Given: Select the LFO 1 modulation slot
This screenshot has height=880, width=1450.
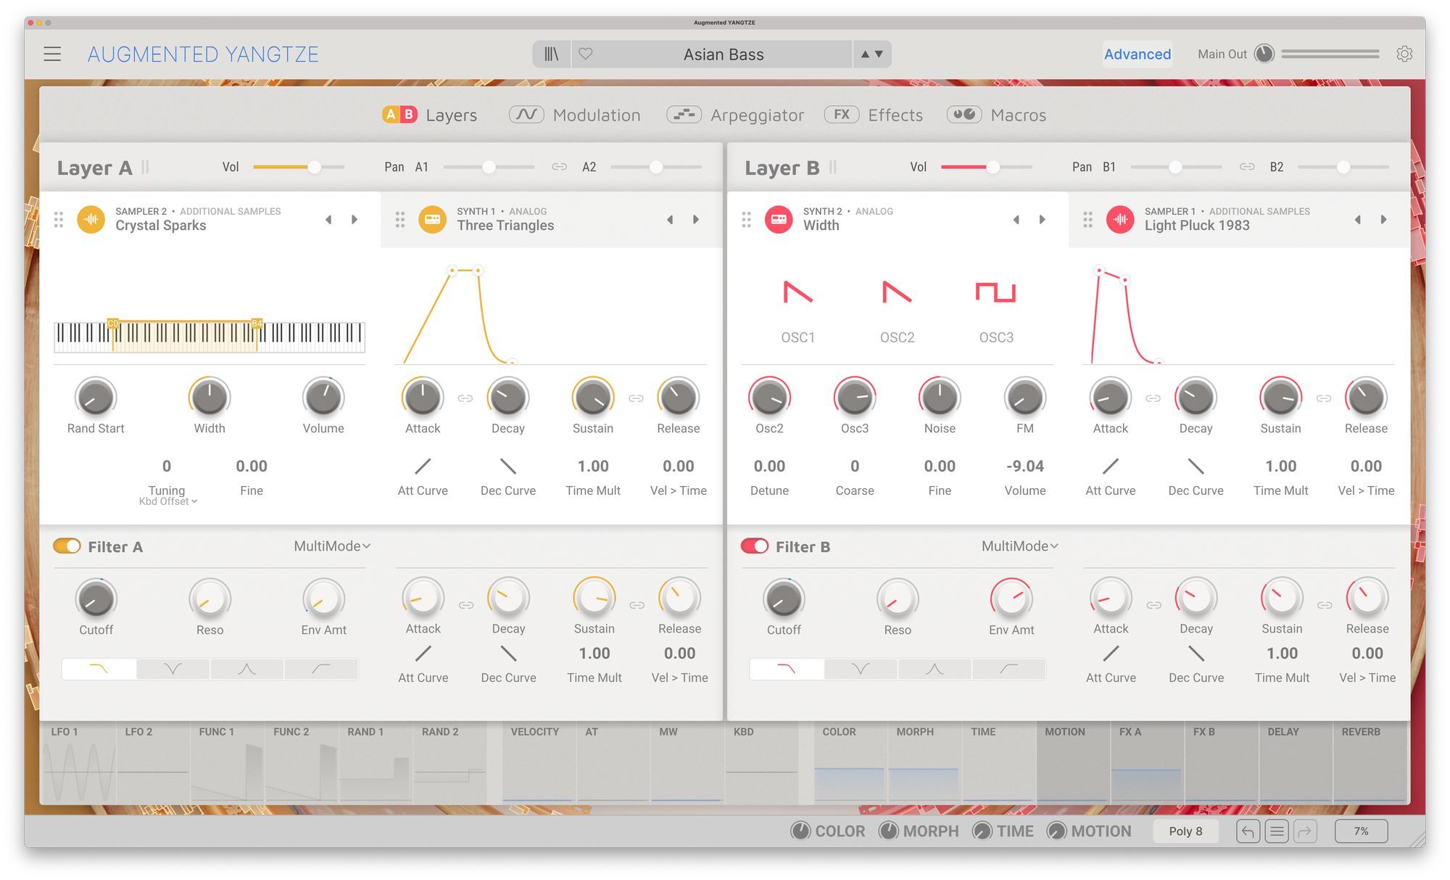Looking at the screenshot, I should [79, 762].
